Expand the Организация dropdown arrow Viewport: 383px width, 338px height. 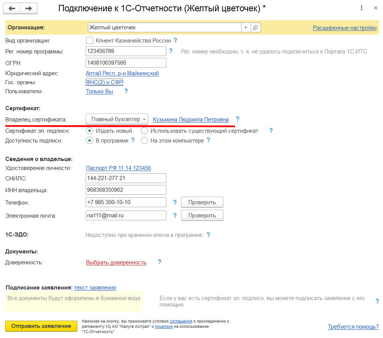click(246, 28)
